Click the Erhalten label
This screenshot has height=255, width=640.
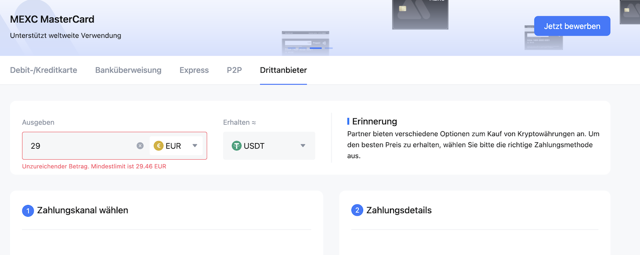[x=239, y=122]
